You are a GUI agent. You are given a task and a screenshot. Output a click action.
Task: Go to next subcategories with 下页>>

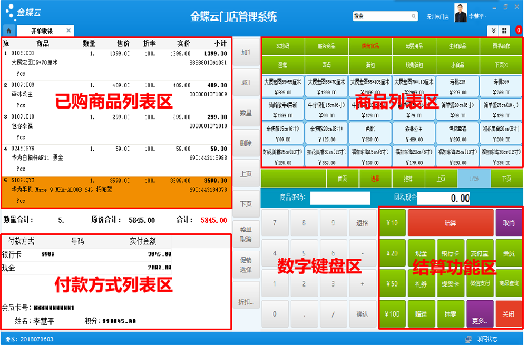pyautogui.click(x=501, y=65)
